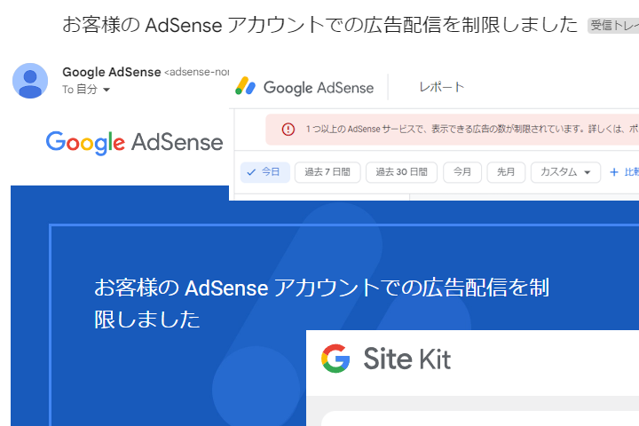Image resolution: width=639 pixels, height=426 pixels.
Task: Select the 過去 7 日間 date range
Action: 327,172
